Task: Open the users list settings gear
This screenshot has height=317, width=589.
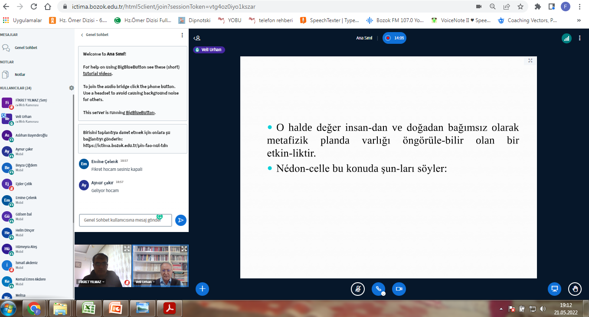Action: [72, 88]
